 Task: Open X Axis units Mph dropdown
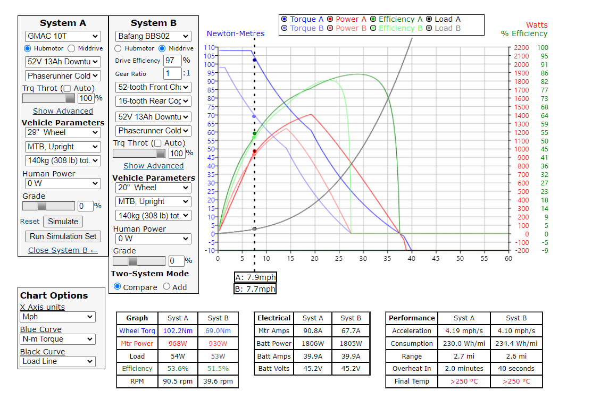[x=57, y=317]
